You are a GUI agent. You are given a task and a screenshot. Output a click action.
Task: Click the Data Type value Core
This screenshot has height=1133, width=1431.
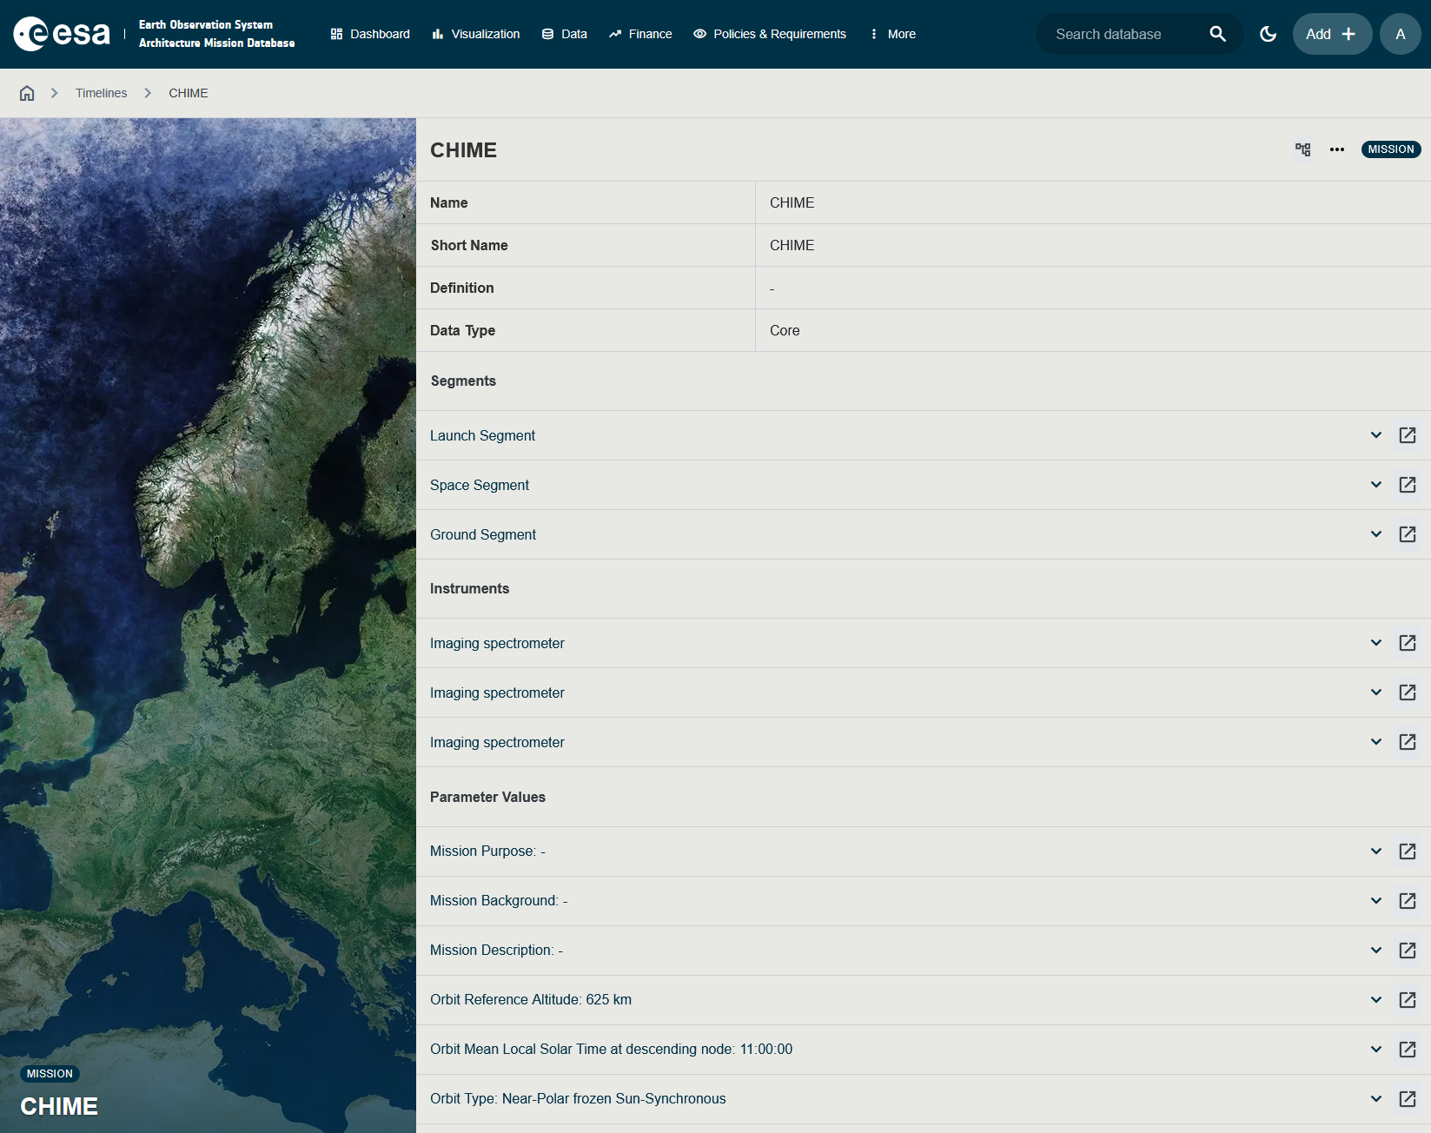(785, 330)
